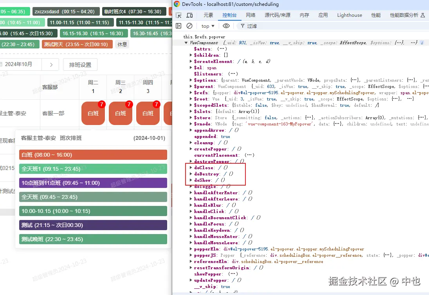The width and height of the screenshot is (429, 295).
Task: Collapse the VueComponent object in console
Action: point(186,43)
